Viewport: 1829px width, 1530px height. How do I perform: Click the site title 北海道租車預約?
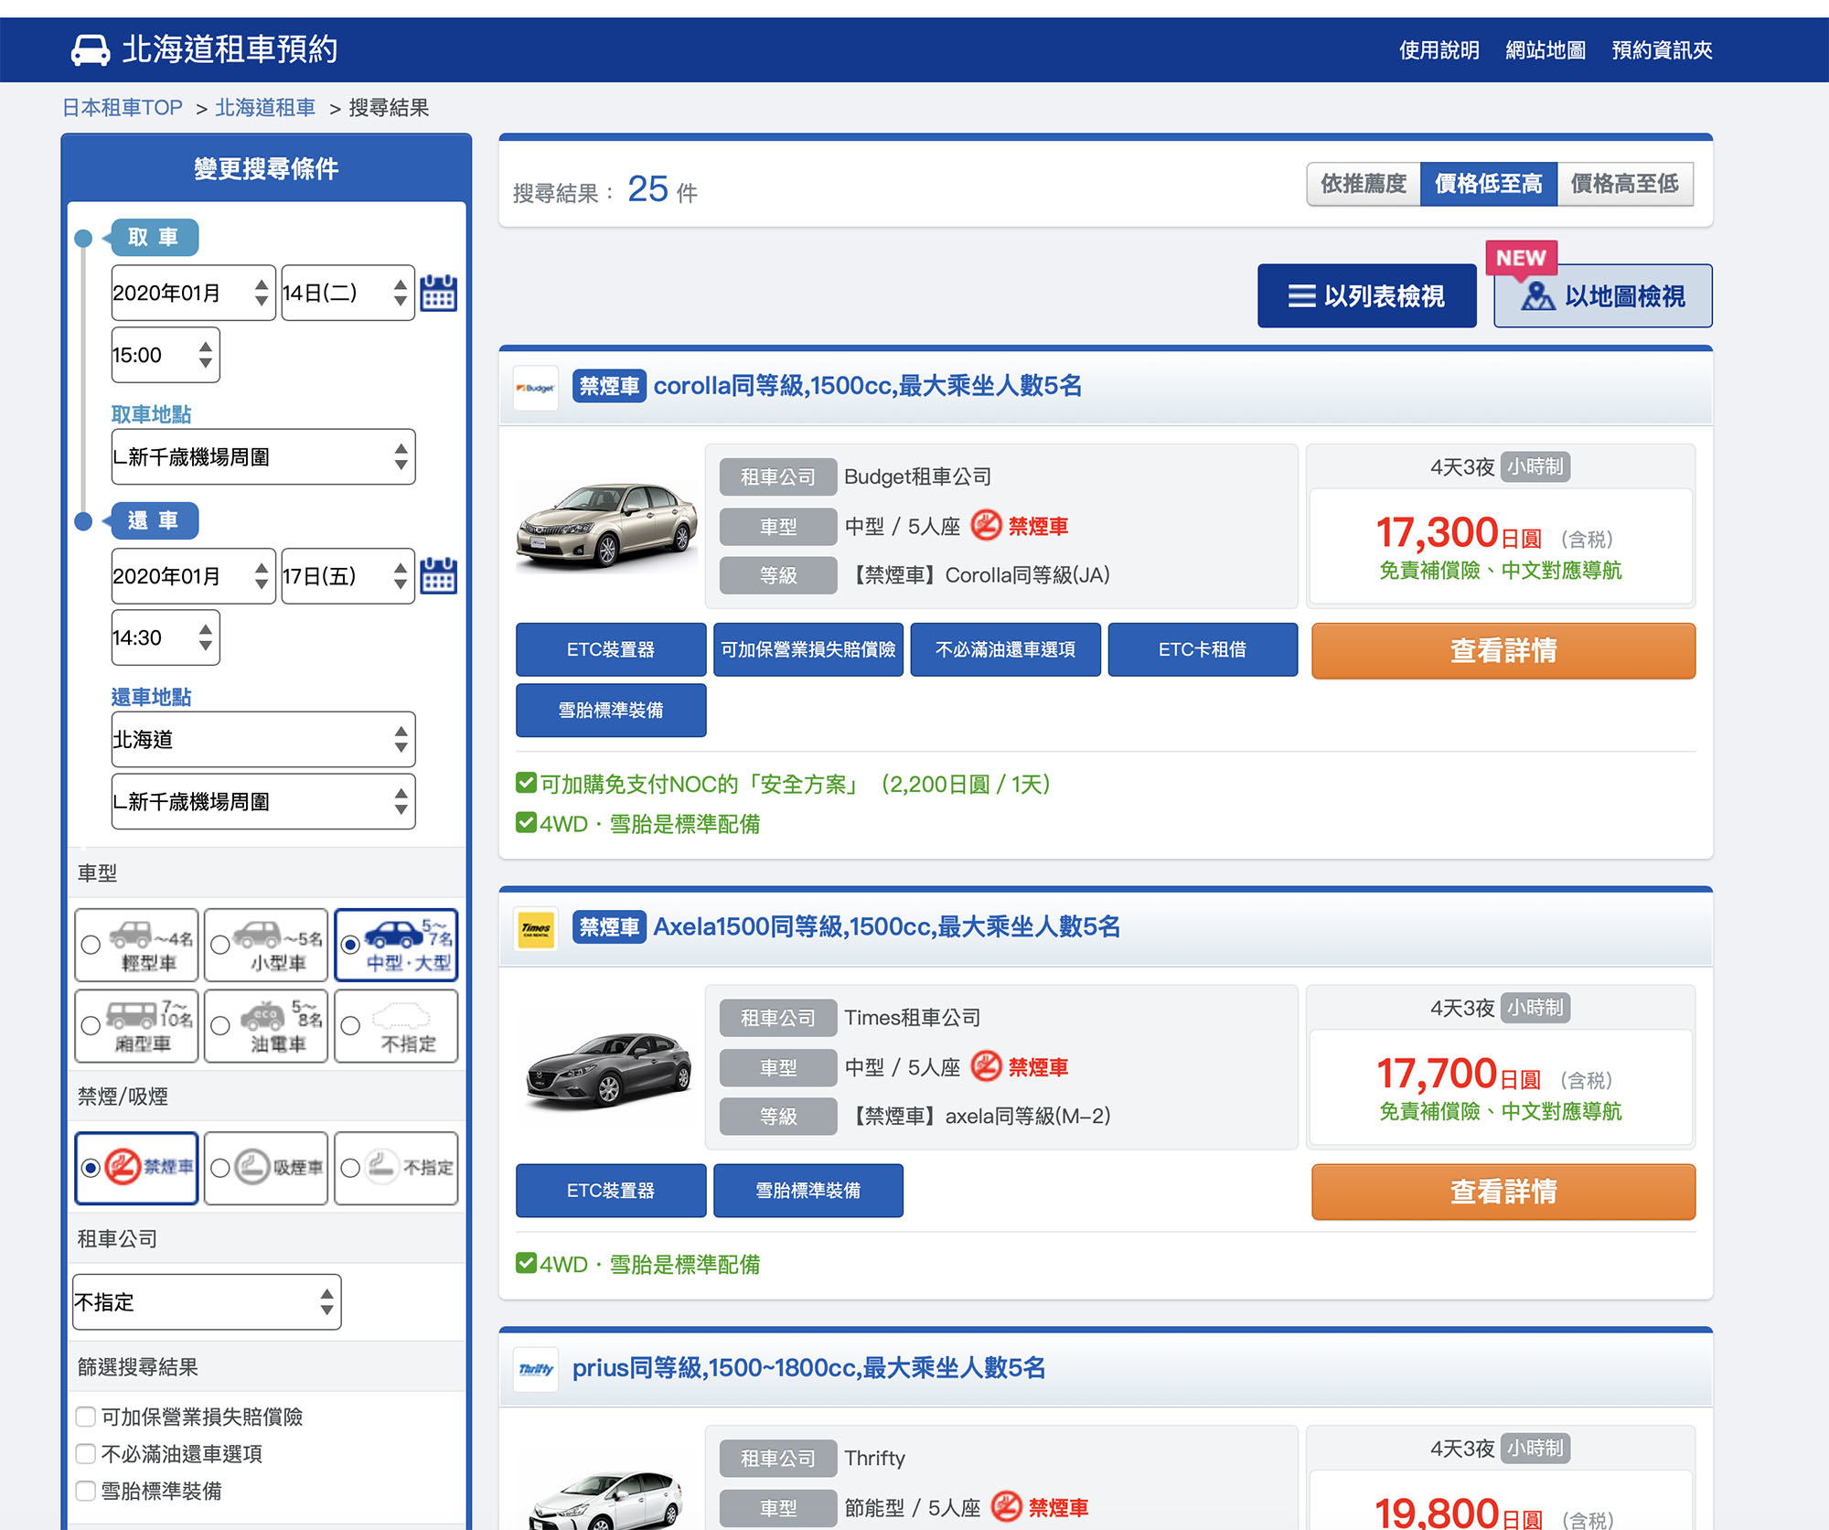(230, 49)
